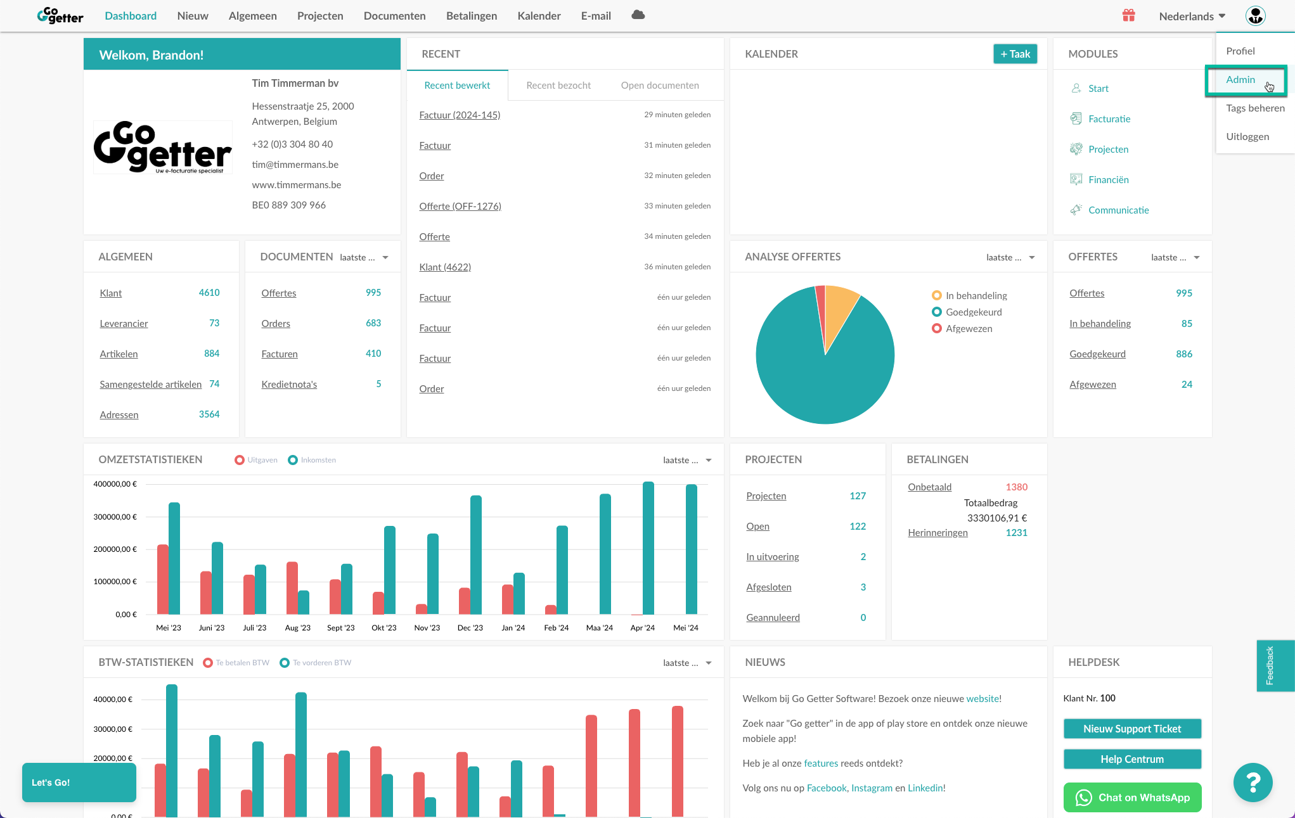Open the round question mark help bubble

pyautogui.click(x=1253, y=783)
